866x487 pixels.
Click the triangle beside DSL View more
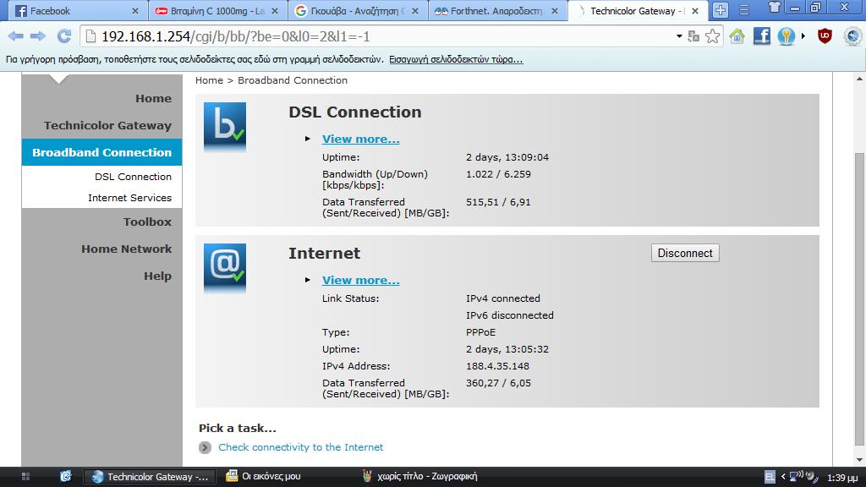308,139
